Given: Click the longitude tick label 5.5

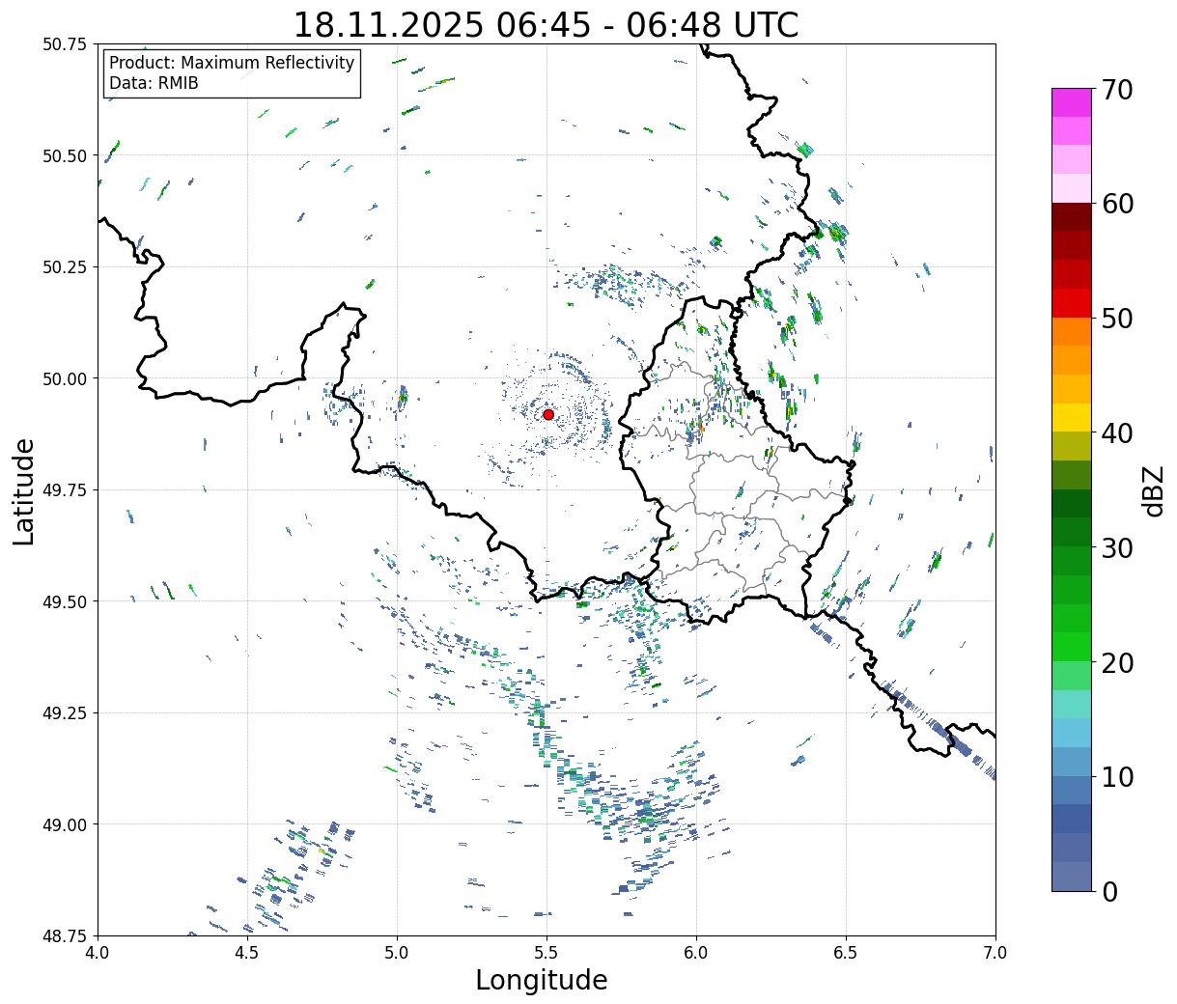Looking at the screenshot, I should coord(546,953).
